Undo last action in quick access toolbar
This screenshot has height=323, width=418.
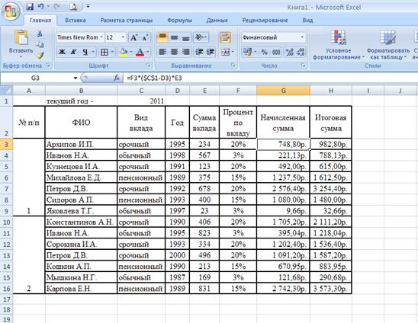point(40,7)
